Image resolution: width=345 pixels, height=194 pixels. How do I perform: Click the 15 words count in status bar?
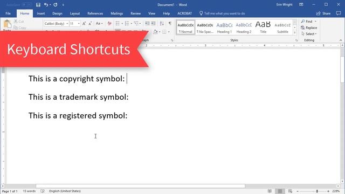click(29, 191)
